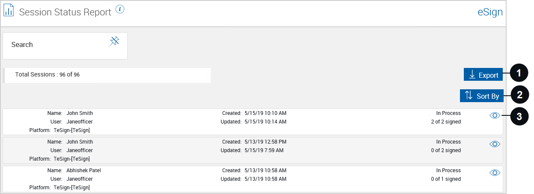The width and height of the screenshot is (534, 194).
Task: View second John Smith session via eye icon
Action: [x=495, y=144]
